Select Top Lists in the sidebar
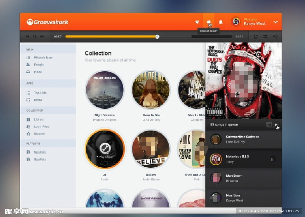This screenshot has width=305, height=217. click(x=40, y=93)
